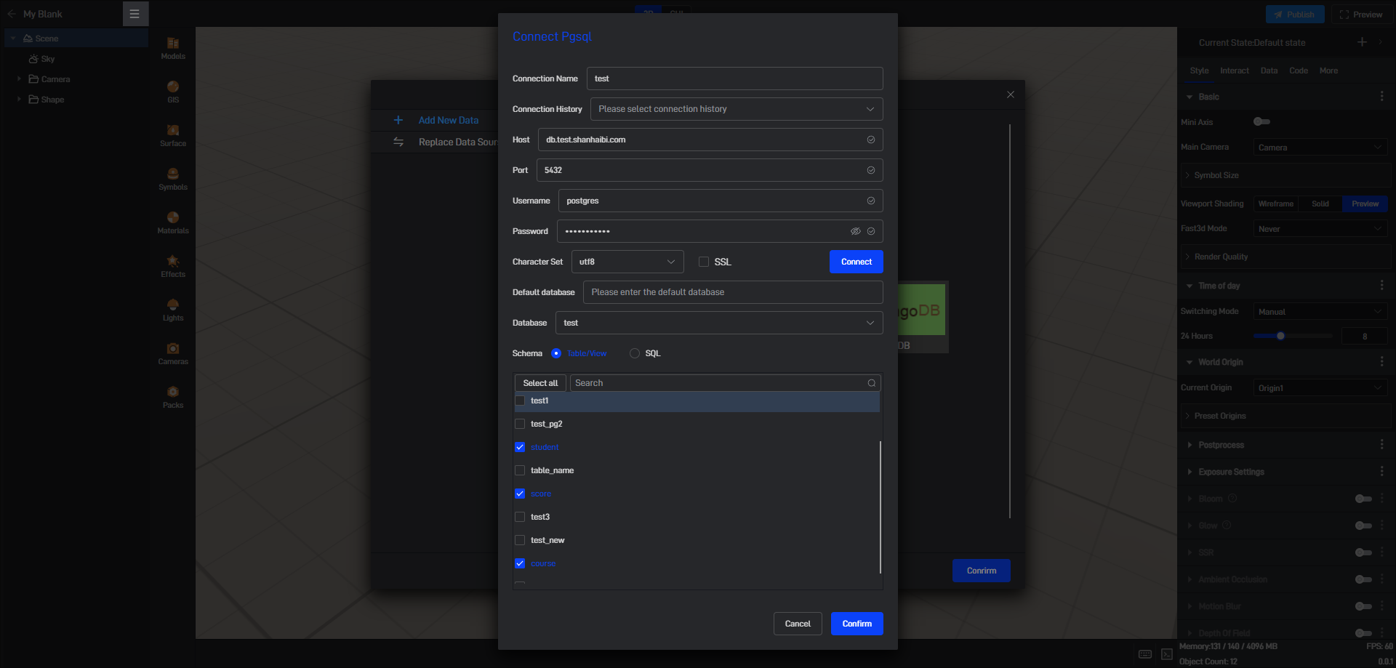The width and height of the screenshot is (1396, 668).
Task: Click the back arrow next to My Blank
Action: 11,14
